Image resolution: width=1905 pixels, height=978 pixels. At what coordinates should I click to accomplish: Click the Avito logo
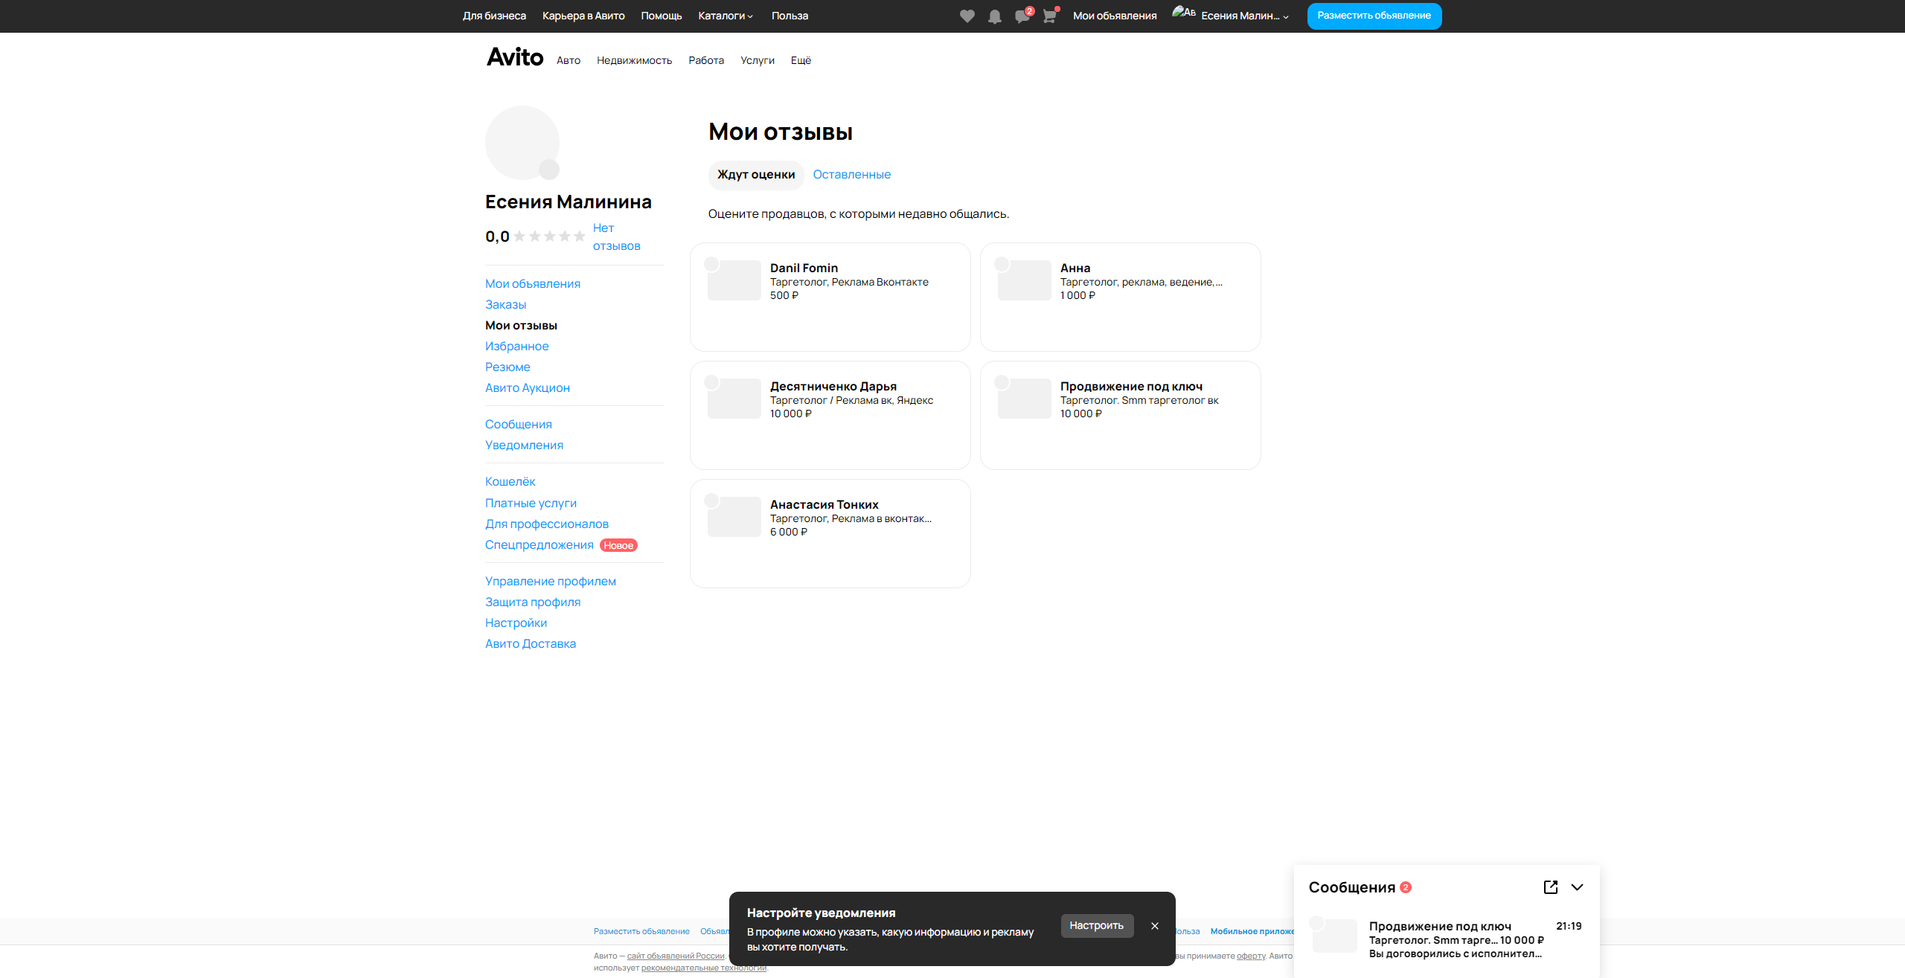[x=515, y=57]
